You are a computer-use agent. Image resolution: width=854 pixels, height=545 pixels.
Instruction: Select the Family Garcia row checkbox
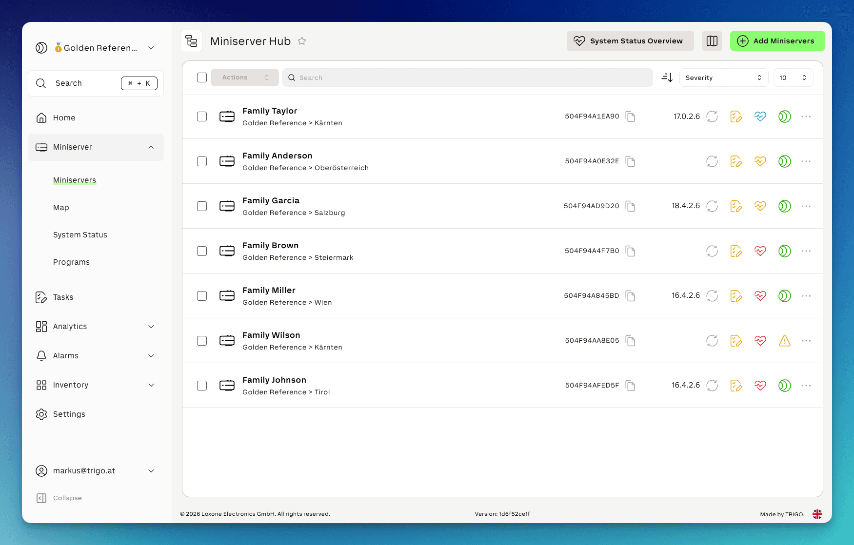(x=202, y=206)
